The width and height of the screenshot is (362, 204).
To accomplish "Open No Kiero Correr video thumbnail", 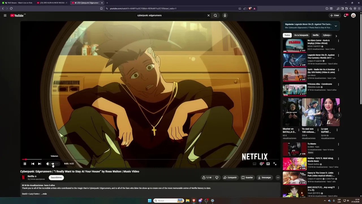I will click(294, 46).
